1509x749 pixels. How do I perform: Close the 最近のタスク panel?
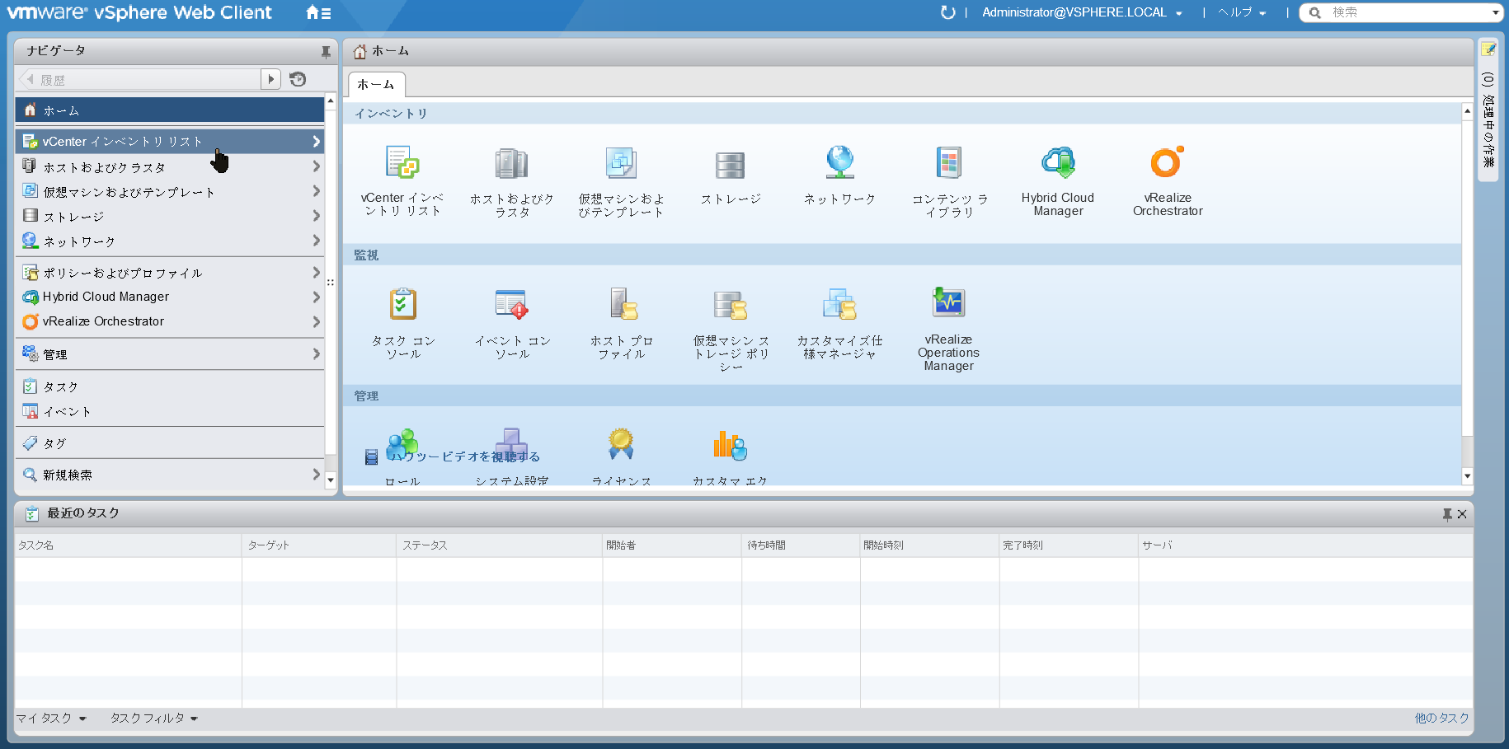[x=1462, y=514]
